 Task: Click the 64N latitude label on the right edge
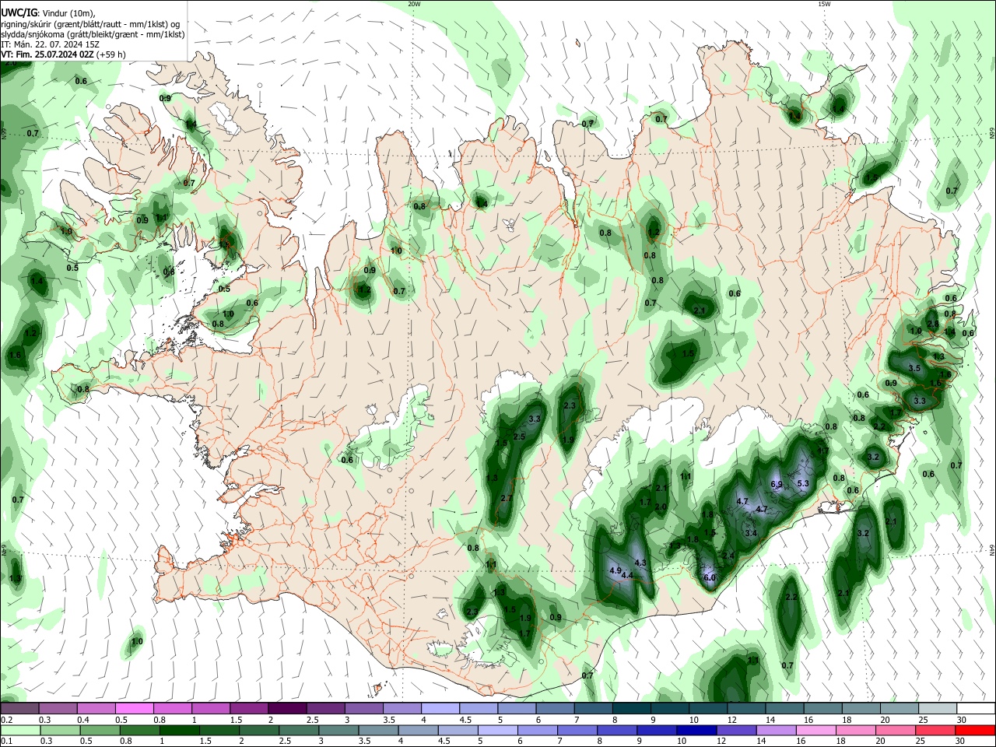[992, 549]
